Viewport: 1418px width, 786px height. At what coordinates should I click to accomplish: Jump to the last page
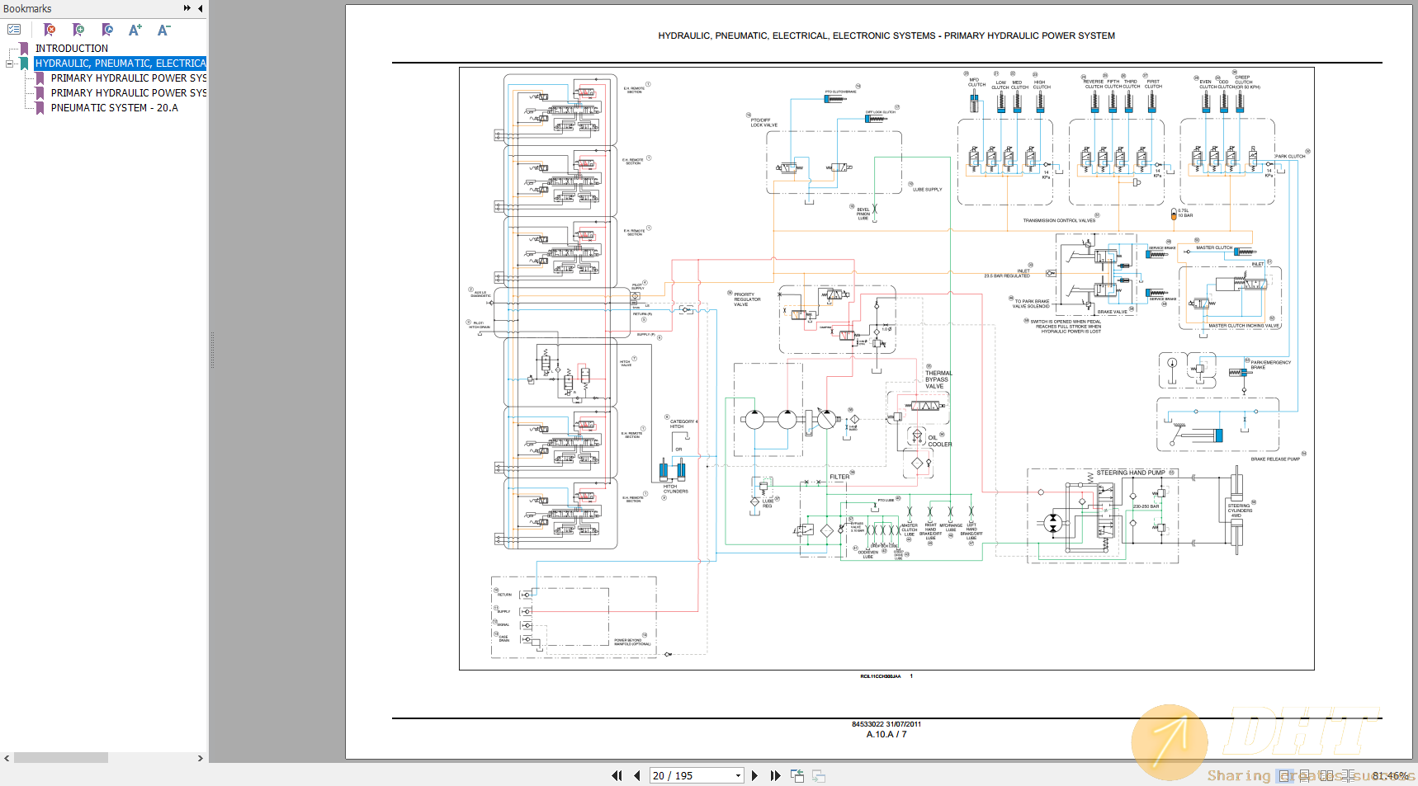[775, 775]
